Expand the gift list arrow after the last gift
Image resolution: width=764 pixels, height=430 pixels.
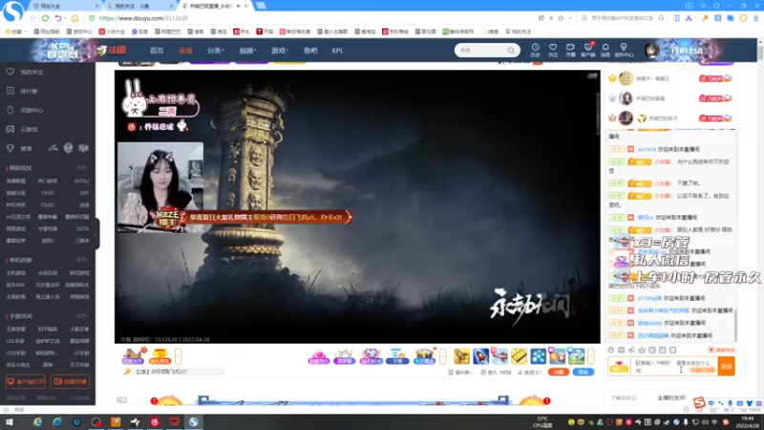pos(590,356)
